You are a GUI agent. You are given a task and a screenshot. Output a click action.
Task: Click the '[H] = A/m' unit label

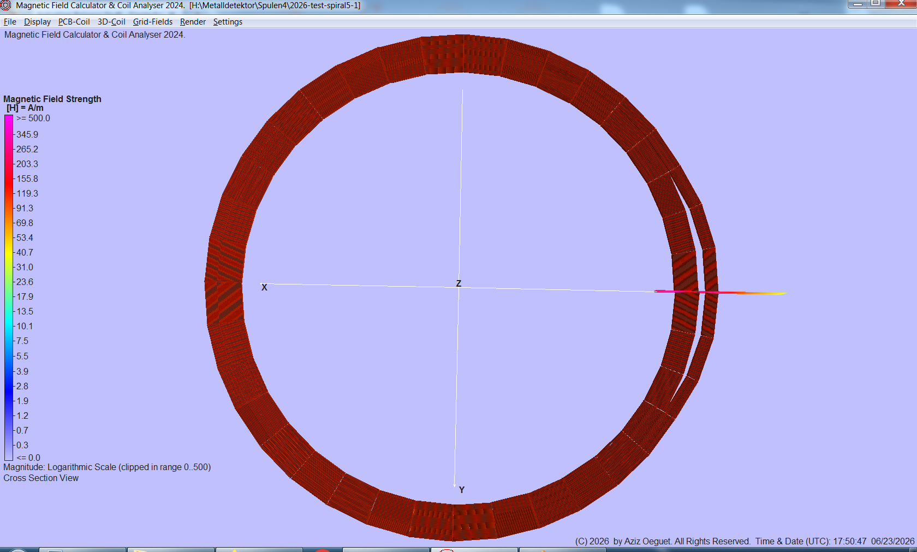pyautogui.click(x=25, y=108)
